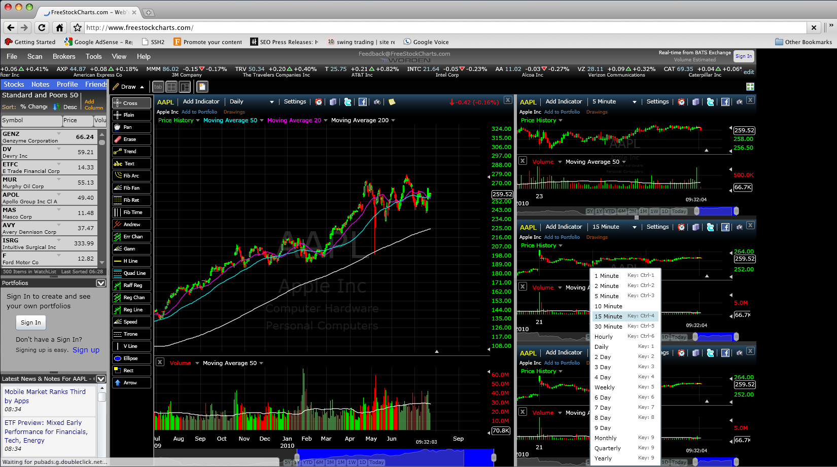This screenshot has height=467, width=837.
Task: Select the Quad Line tool
Action: (x=131, y=273)
